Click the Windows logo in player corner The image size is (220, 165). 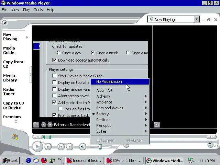click(15, 137)
